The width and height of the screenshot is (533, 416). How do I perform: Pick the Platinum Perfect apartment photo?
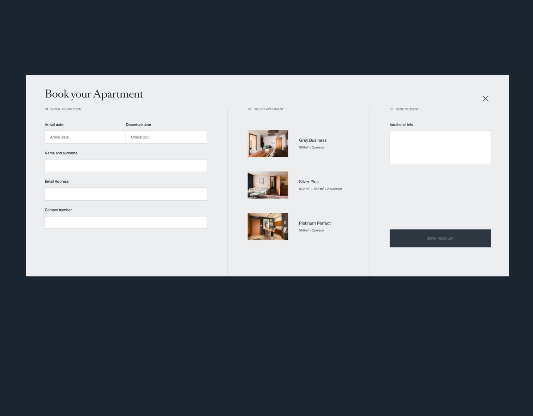pyautogui.click(x=268, y=226)
